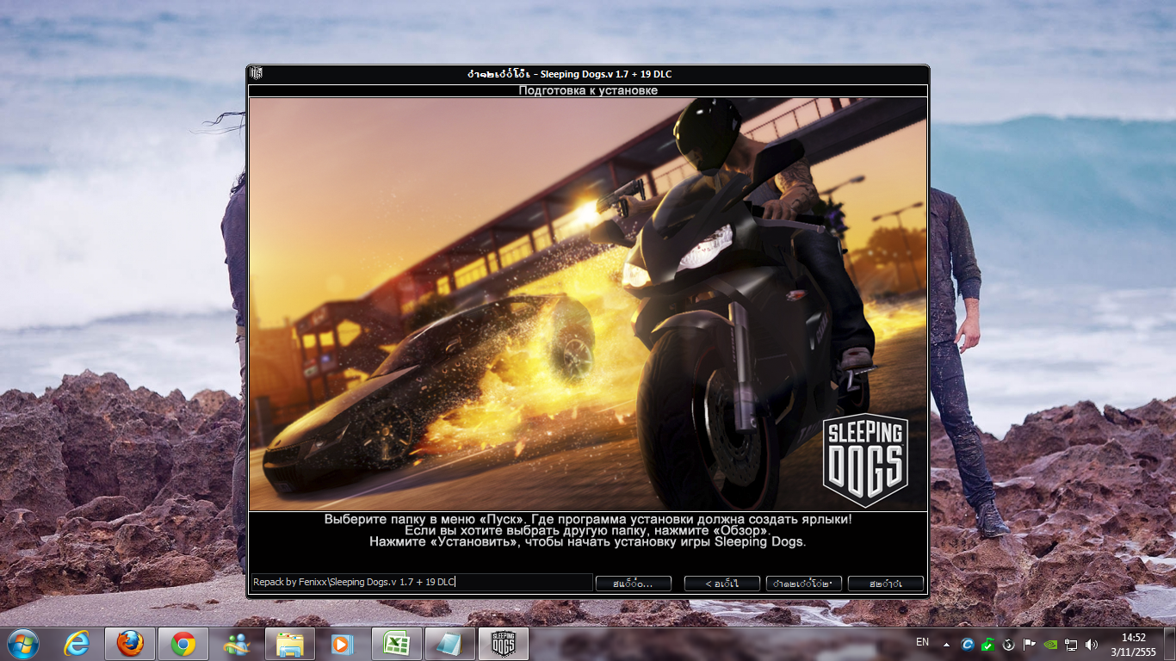
Task: Open Windows Live Messenger taskbar icon
Action: point(236,643)
